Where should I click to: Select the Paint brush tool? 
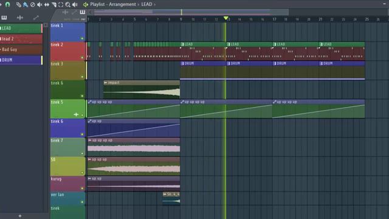pos(26,4)
